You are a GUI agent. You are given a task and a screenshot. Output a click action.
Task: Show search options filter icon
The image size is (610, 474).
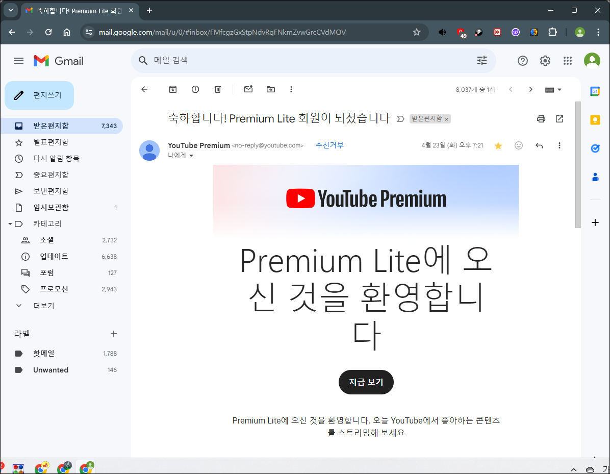[x=482, y=60]
